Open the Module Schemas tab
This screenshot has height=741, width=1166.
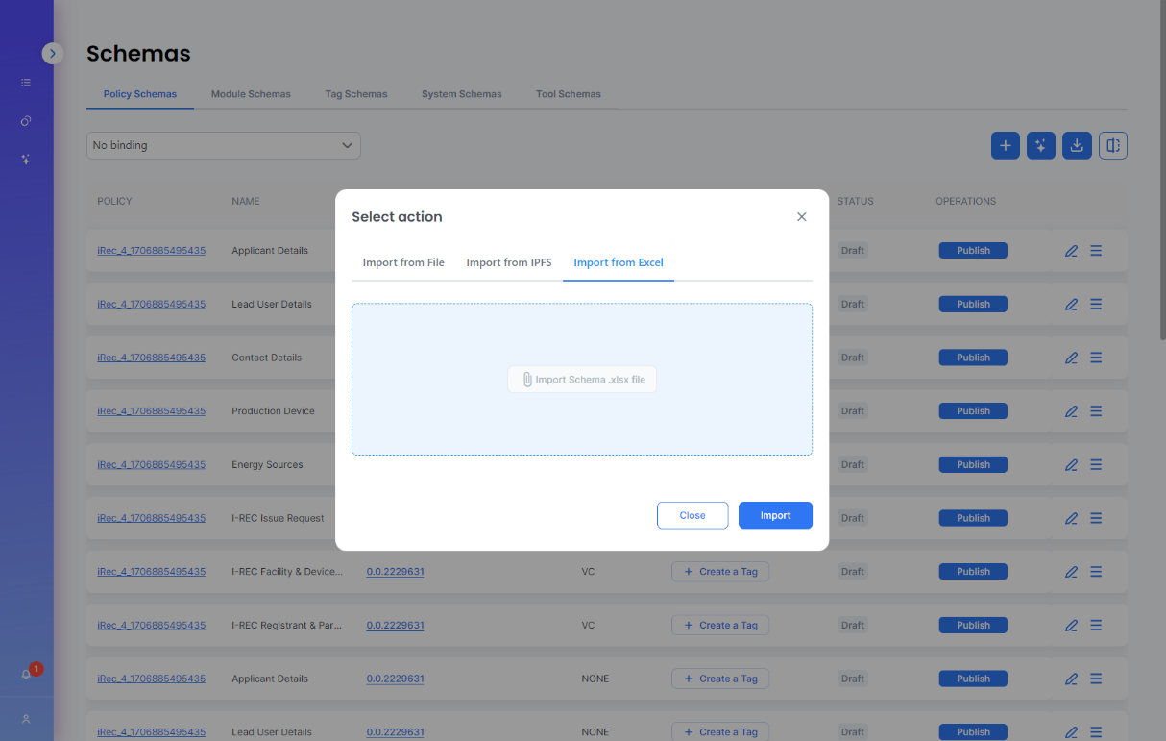251,94
